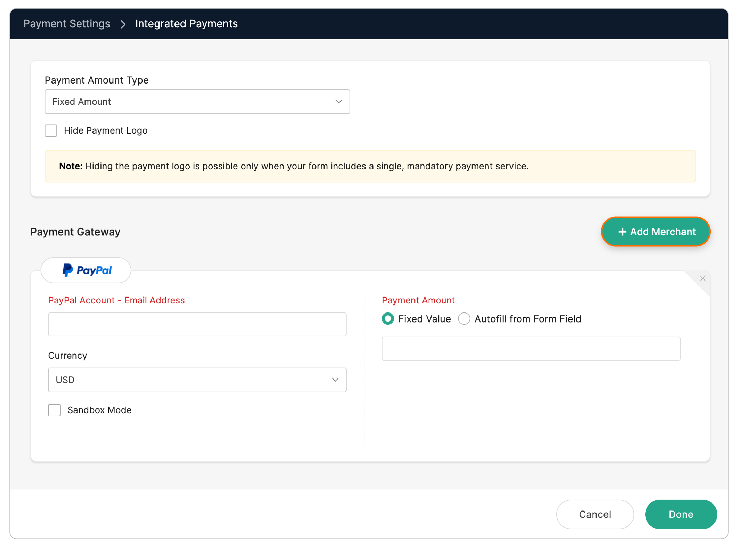Open the Currency dropdown showing USD
The width and height of the screenshot is (740, 551).
pos(197,379)
